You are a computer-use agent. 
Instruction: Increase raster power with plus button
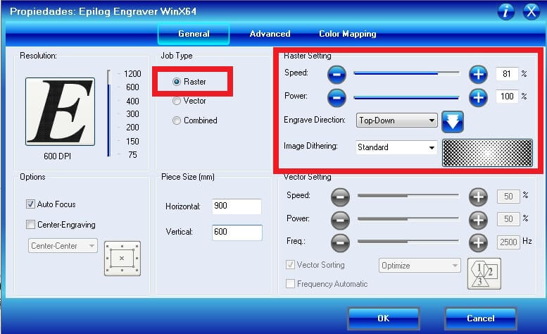(x=478, y=97)
